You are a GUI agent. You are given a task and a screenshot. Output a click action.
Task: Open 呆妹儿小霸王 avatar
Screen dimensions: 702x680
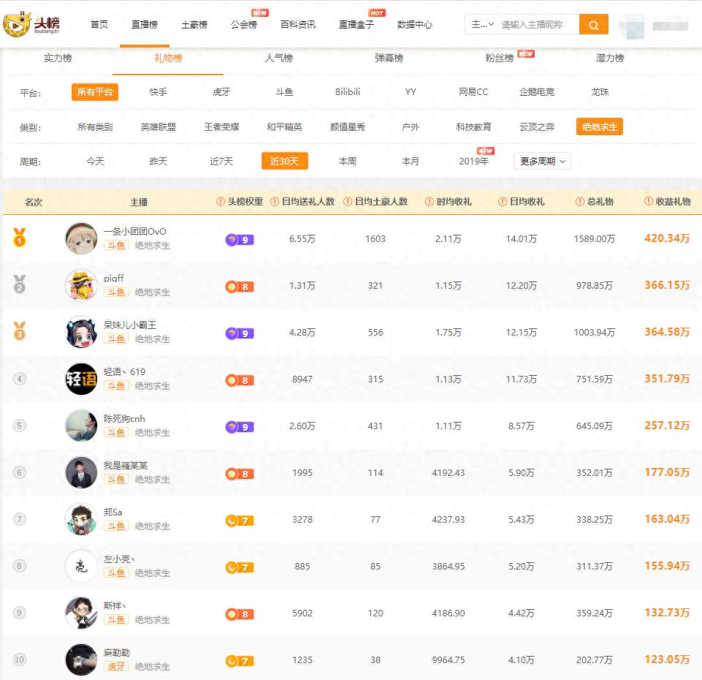[81, 332]
